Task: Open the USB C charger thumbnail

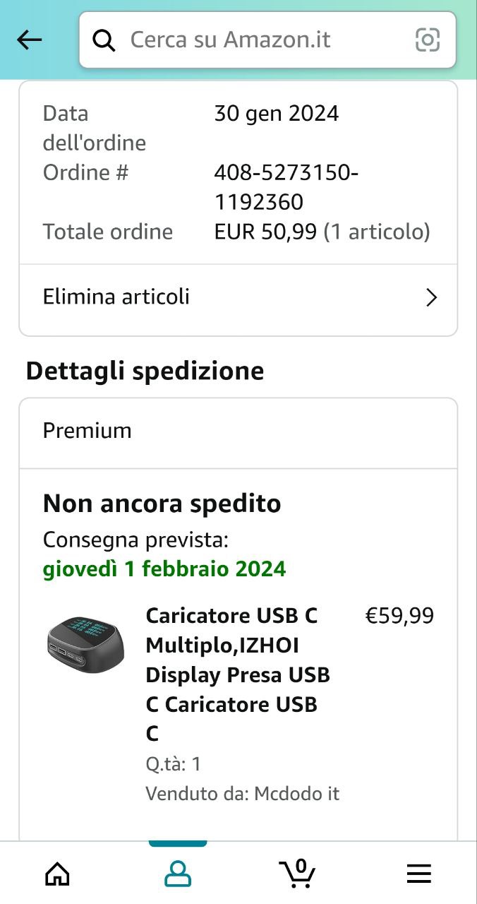Action: tap(85, 644)
